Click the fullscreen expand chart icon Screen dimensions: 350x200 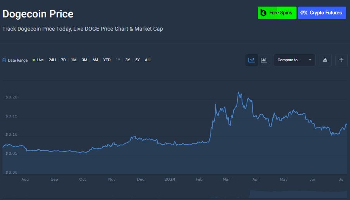341,60
